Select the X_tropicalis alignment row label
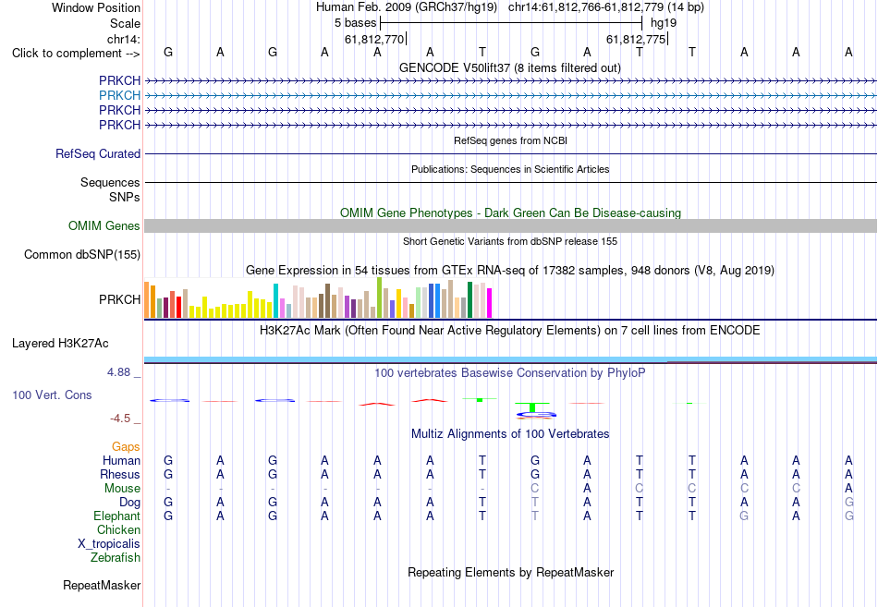878x607 pixels. pos(109,544)
